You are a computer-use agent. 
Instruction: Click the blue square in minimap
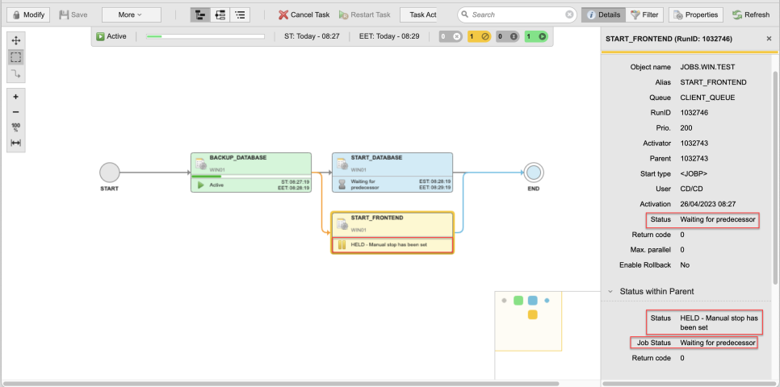533,300
